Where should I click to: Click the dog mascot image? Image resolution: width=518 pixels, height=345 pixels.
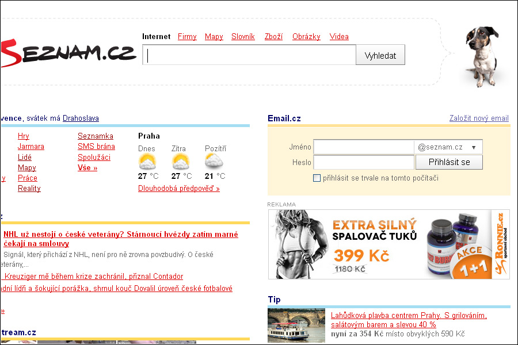(x=482, y=57)
